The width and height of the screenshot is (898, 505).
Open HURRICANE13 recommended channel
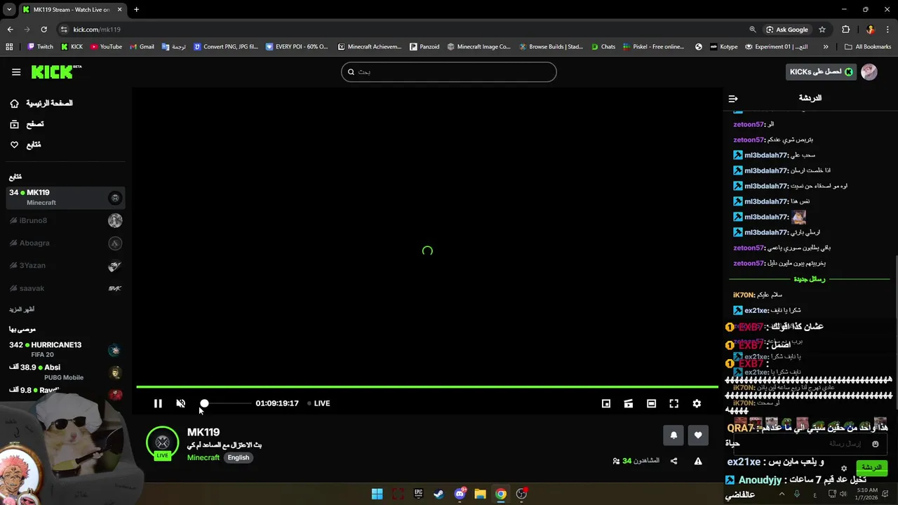(66, 349)
